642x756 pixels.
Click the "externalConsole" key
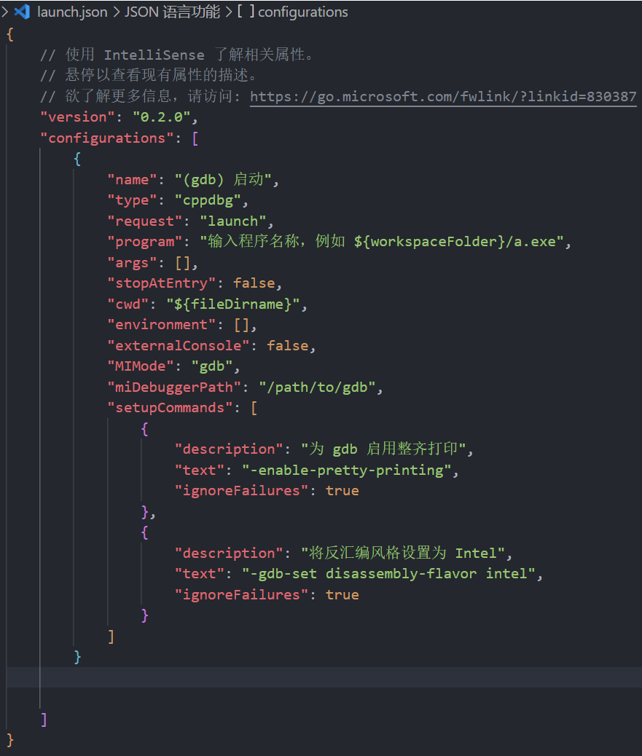[x=179, y=346]
